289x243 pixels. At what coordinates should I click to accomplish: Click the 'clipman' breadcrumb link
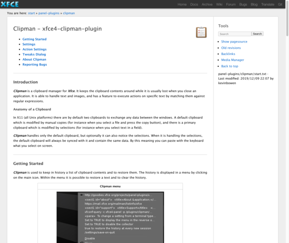tap(69, 13)
